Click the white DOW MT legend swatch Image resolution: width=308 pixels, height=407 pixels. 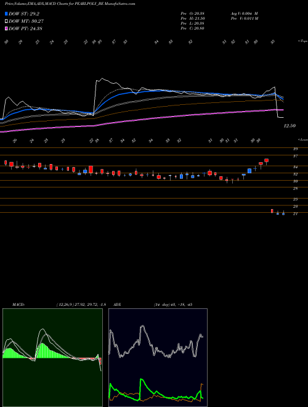tap(6, 21)
